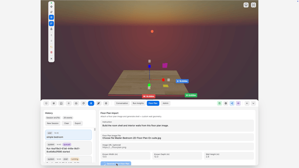The image size is (299, 168).
Task: Select the rotate tool in vertical toolbar
Action: click(x=51, y=12)
